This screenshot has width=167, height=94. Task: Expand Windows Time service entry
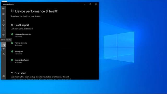tap(23, 34)
